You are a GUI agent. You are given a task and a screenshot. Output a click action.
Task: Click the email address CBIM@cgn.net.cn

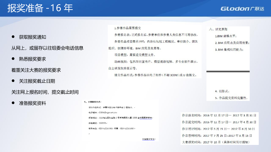pyautogui.click(x=108, y=112)
